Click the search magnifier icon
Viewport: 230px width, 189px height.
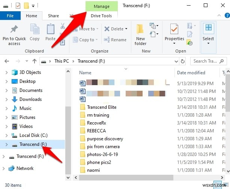[222, 61]
